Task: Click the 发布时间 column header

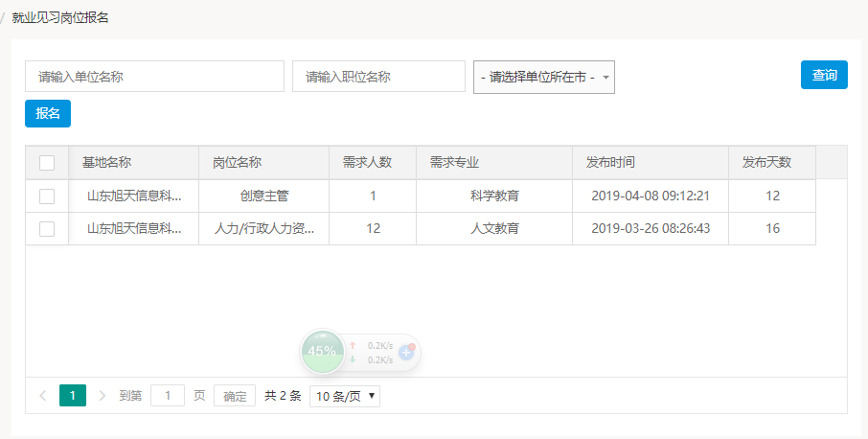Action: click(610, 163)
